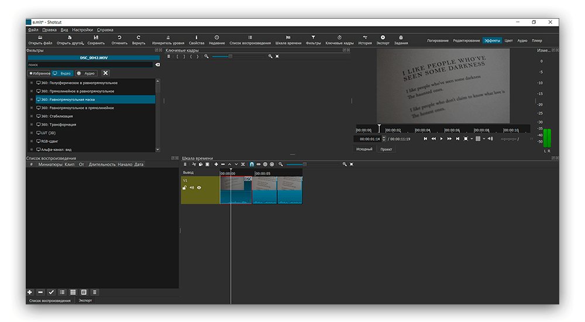Open Ключевые кадры from the toolbar

coord(339,40)
